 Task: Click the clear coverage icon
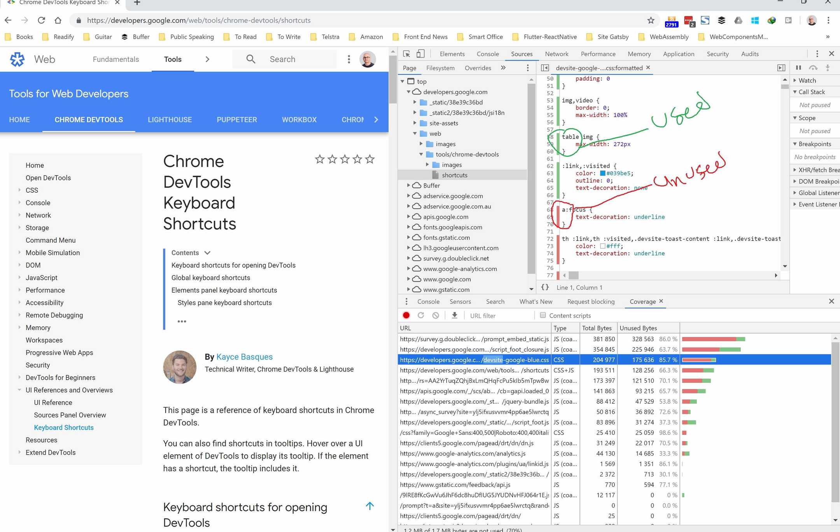(x=436, y=316)
